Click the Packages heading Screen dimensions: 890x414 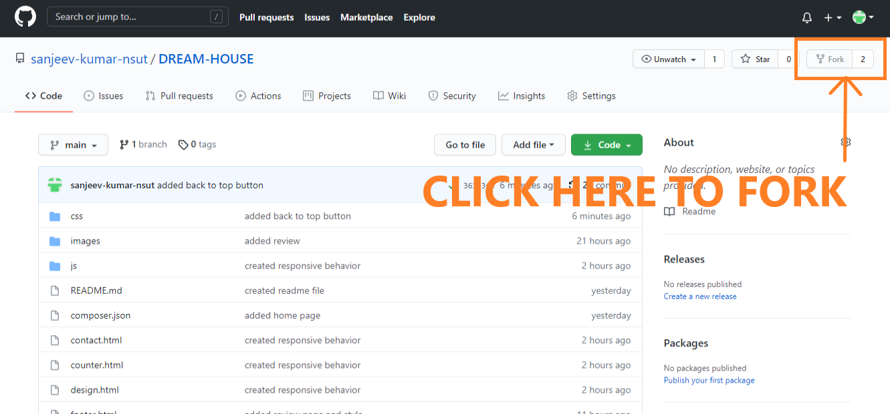coord(686,343)
